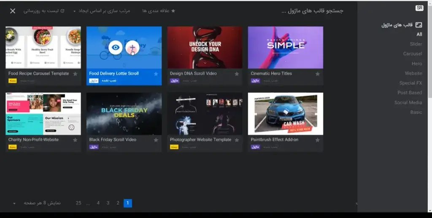Jump to last page 25
Viewport: 432px width, 218px height.
pos(78,203)
